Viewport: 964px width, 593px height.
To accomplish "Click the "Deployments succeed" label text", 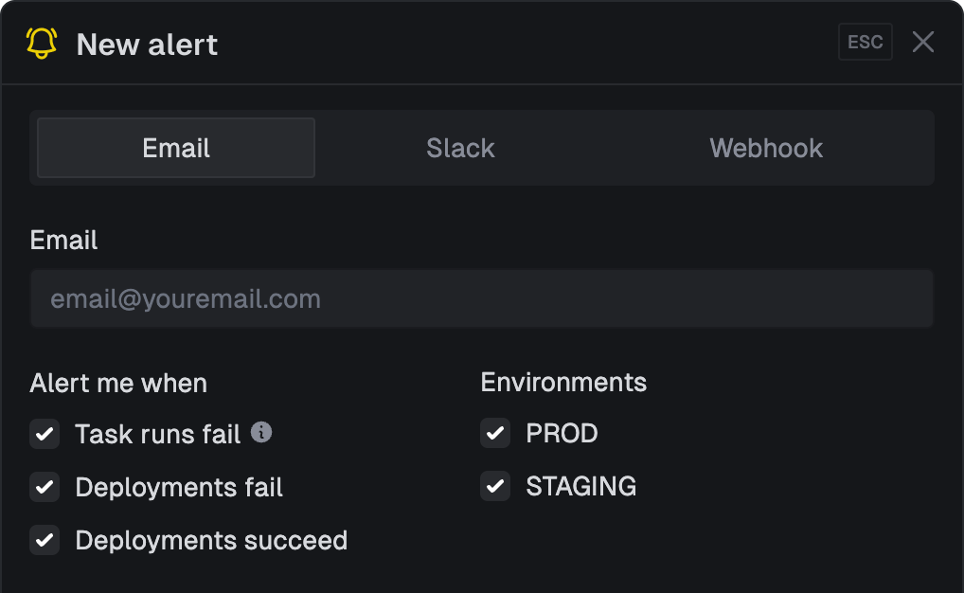I will click(211, 540).
